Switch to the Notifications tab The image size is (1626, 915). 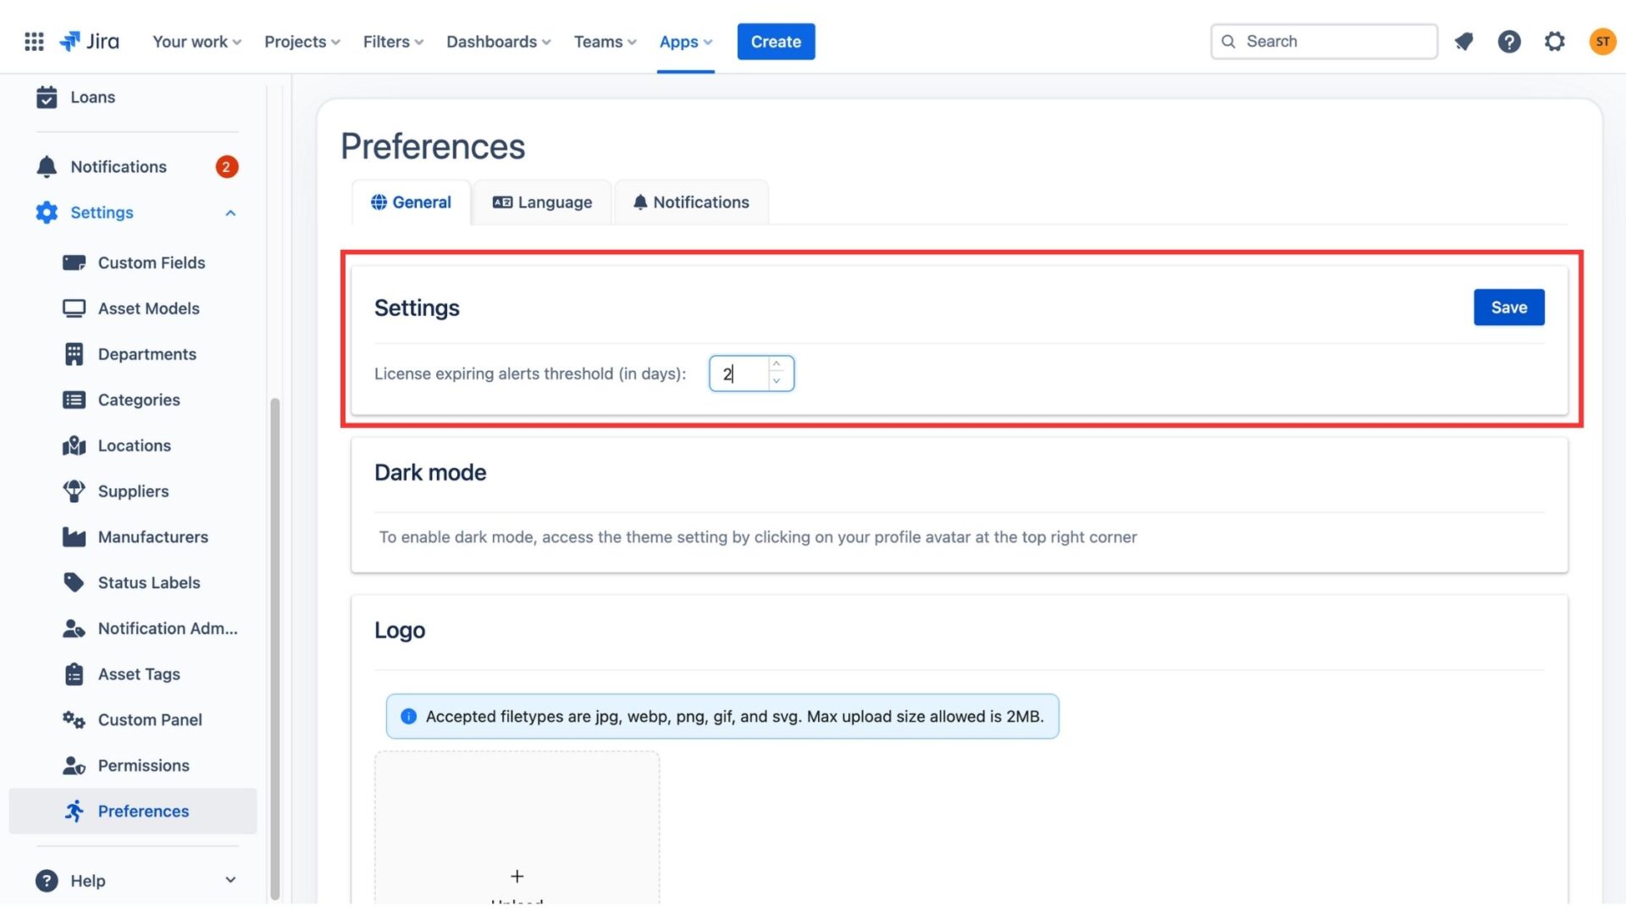click(689, 202)
